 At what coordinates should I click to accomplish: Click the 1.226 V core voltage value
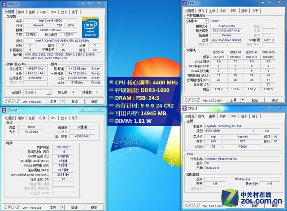[68, 35]
